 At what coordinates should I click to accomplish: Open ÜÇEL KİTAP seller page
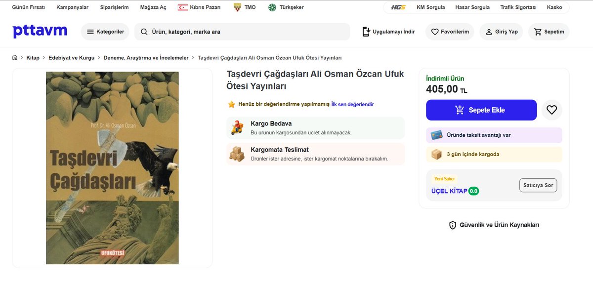449,191
